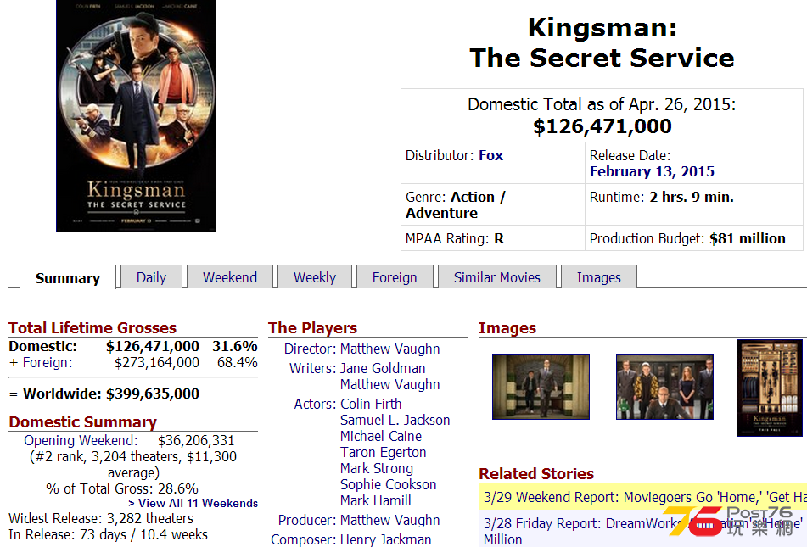The width and height of the screenshot is (807, 547).
Task: Switch to the Images tab
Action: click(598, 276)
